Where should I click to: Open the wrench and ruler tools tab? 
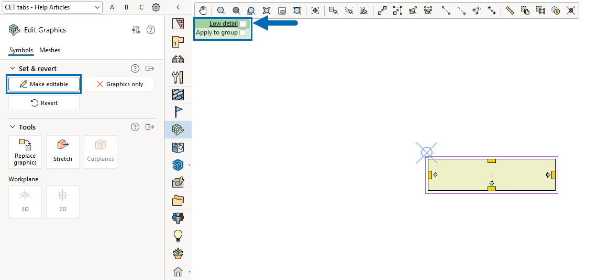tap(178, 77)
